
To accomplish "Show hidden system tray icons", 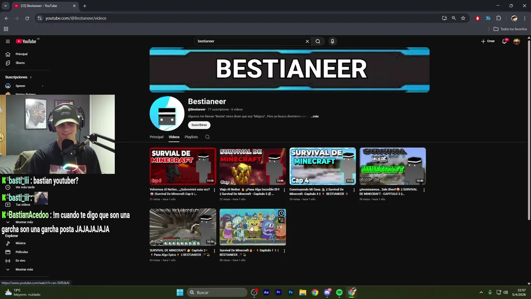I will (x=481, y=292).
